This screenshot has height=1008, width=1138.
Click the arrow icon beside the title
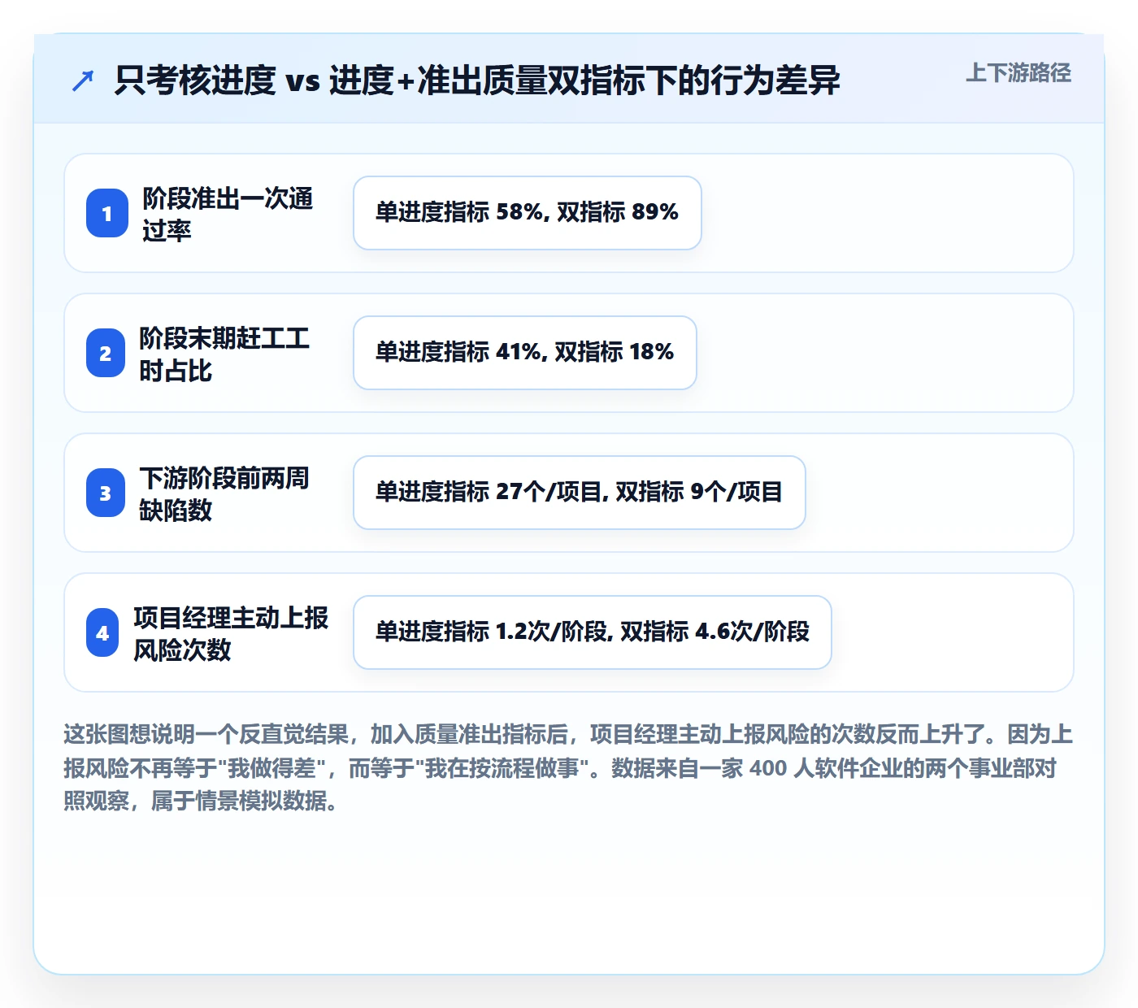[83, 80]
